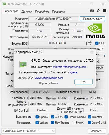
Task: Switch to the Датчики tab
Action: (27, 12)
